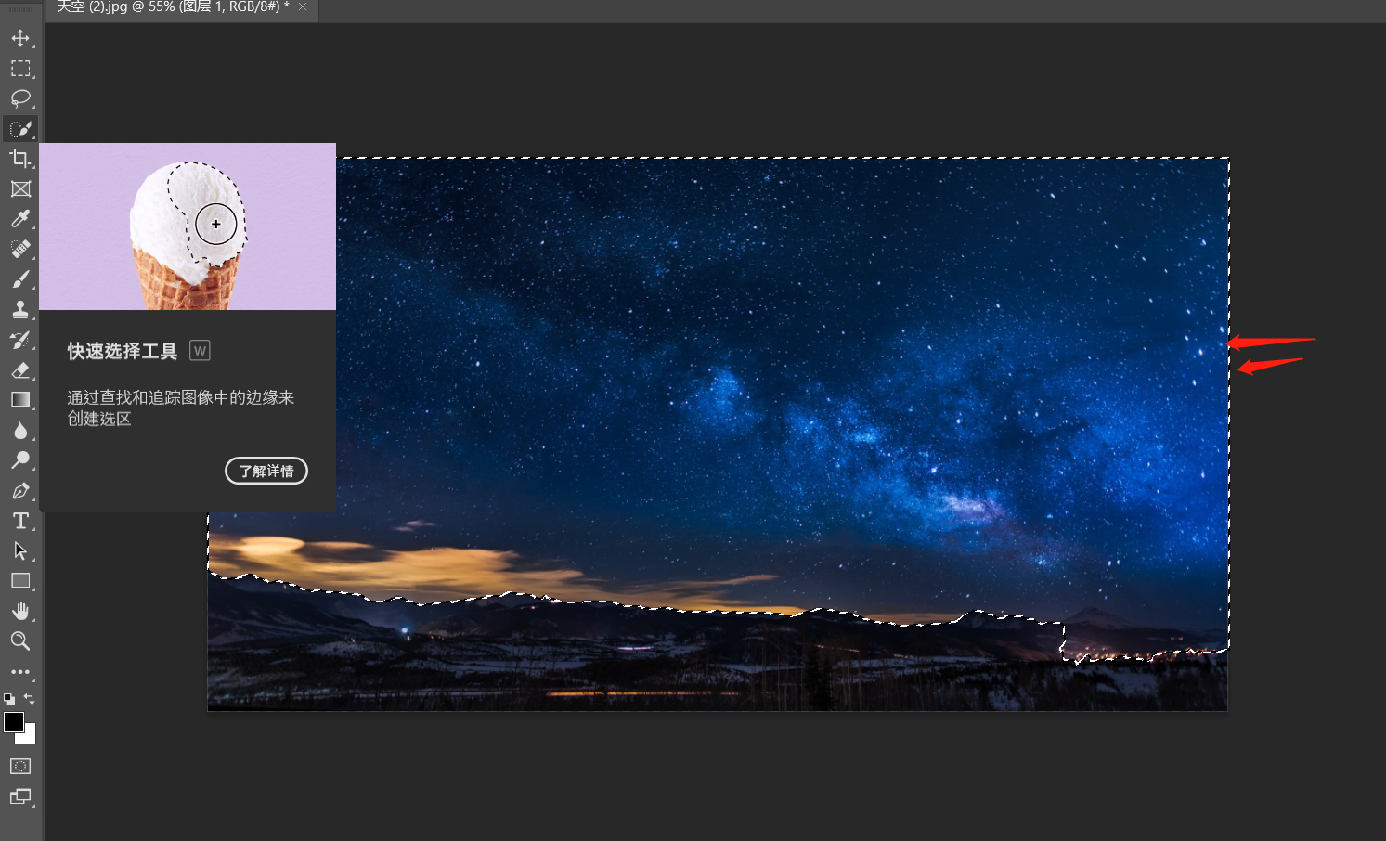Select the Rectangular Marquee tool
Viewport: 1386px width, 841px height.
click(20, 69)
